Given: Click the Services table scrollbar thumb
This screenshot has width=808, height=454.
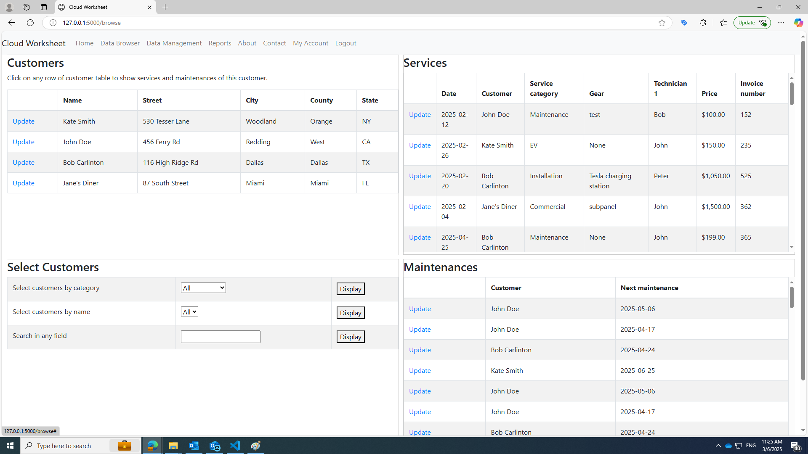Looking at the screenshot, I should pyautogui.click(x=792, y=93).
